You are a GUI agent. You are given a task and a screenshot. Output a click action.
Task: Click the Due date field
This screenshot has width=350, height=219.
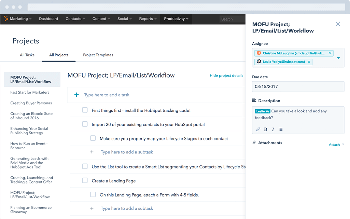[x=298, y=86]
